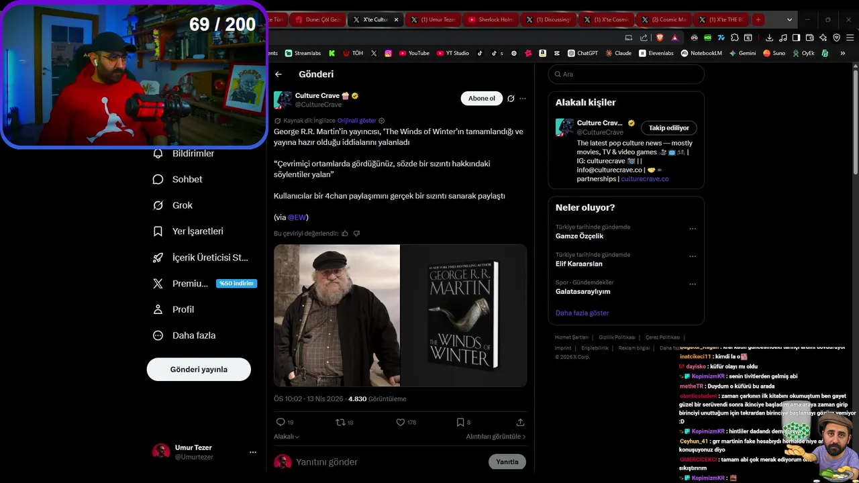Image resolution: width=859 pixels, height=483 pixels.
Task: Open the NotebookLM bookmark
Action: click(x=701, y=53)
